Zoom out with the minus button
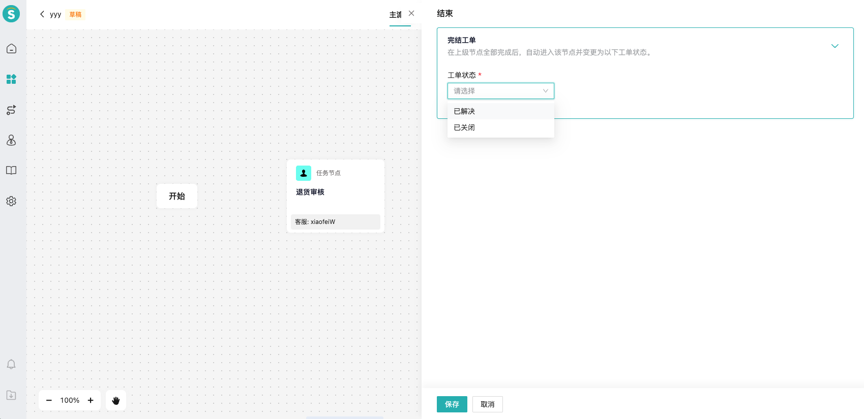The width and height of the screenshot is (864, 419). click(49, 400)
